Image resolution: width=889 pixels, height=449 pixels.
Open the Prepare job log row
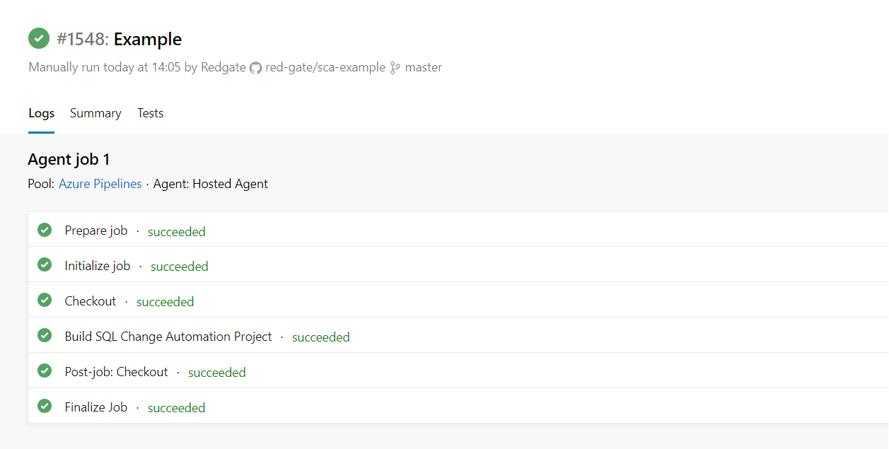(458, 230)
